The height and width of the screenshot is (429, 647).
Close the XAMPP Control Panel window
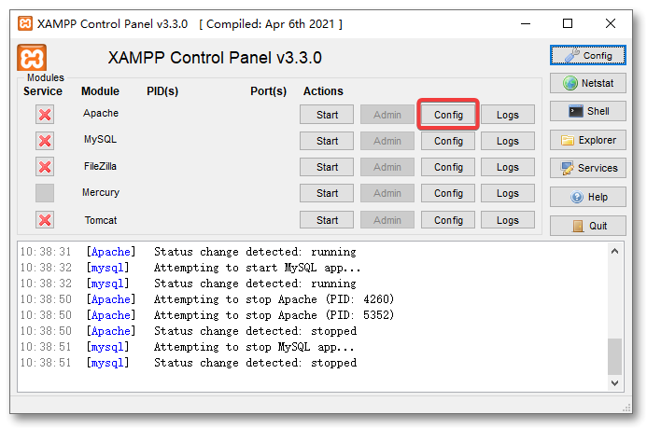[x=611, y=23]
